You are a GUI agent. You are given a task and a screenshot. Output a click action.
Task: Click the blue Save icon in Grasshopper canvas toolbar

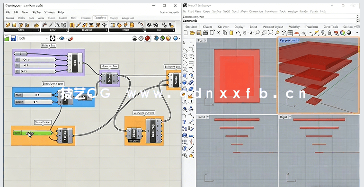(x=13, y=38)
